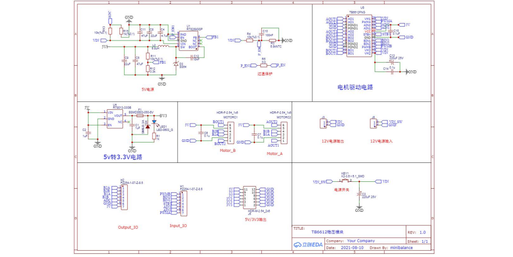This screenshot has width=513, height=257.
Task: Click capacitor C6 0.1u in Motor_B
Action: pos(201,132)
